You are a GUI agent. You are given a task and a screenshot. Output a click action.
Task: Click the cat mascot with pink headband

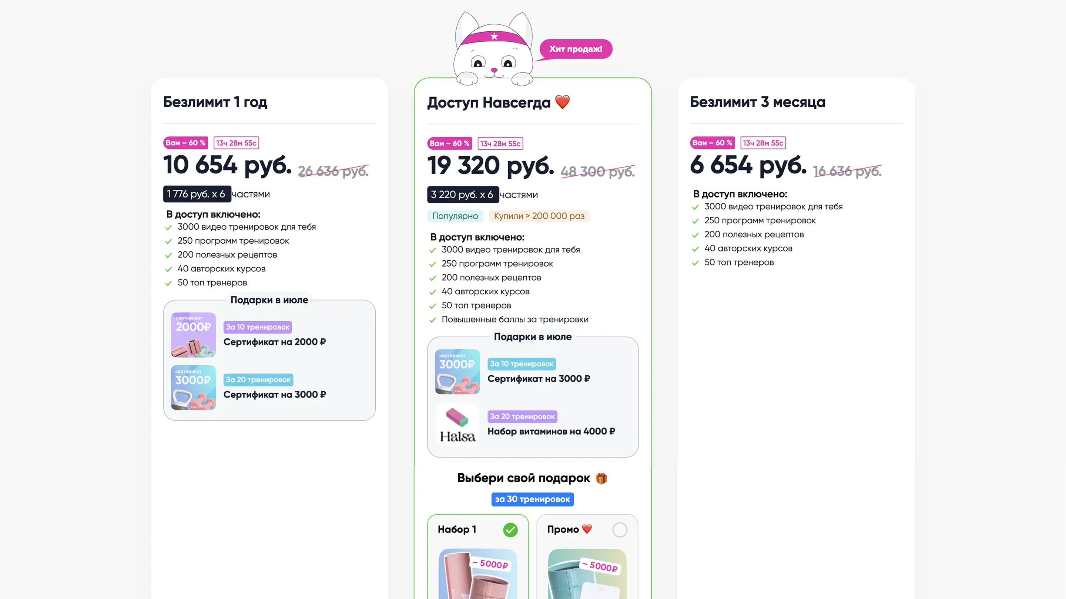click(x=493, y=50)
